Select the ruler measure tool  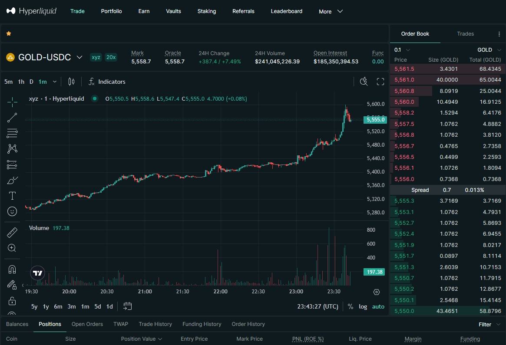click(12, 233)
